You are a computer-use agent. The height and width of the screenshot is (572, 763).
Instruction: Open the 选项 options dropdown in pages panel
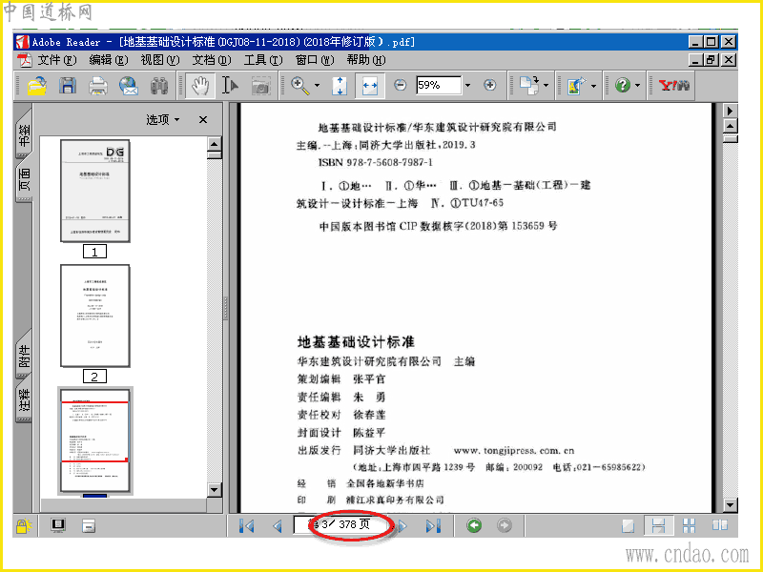coord(163,119)
